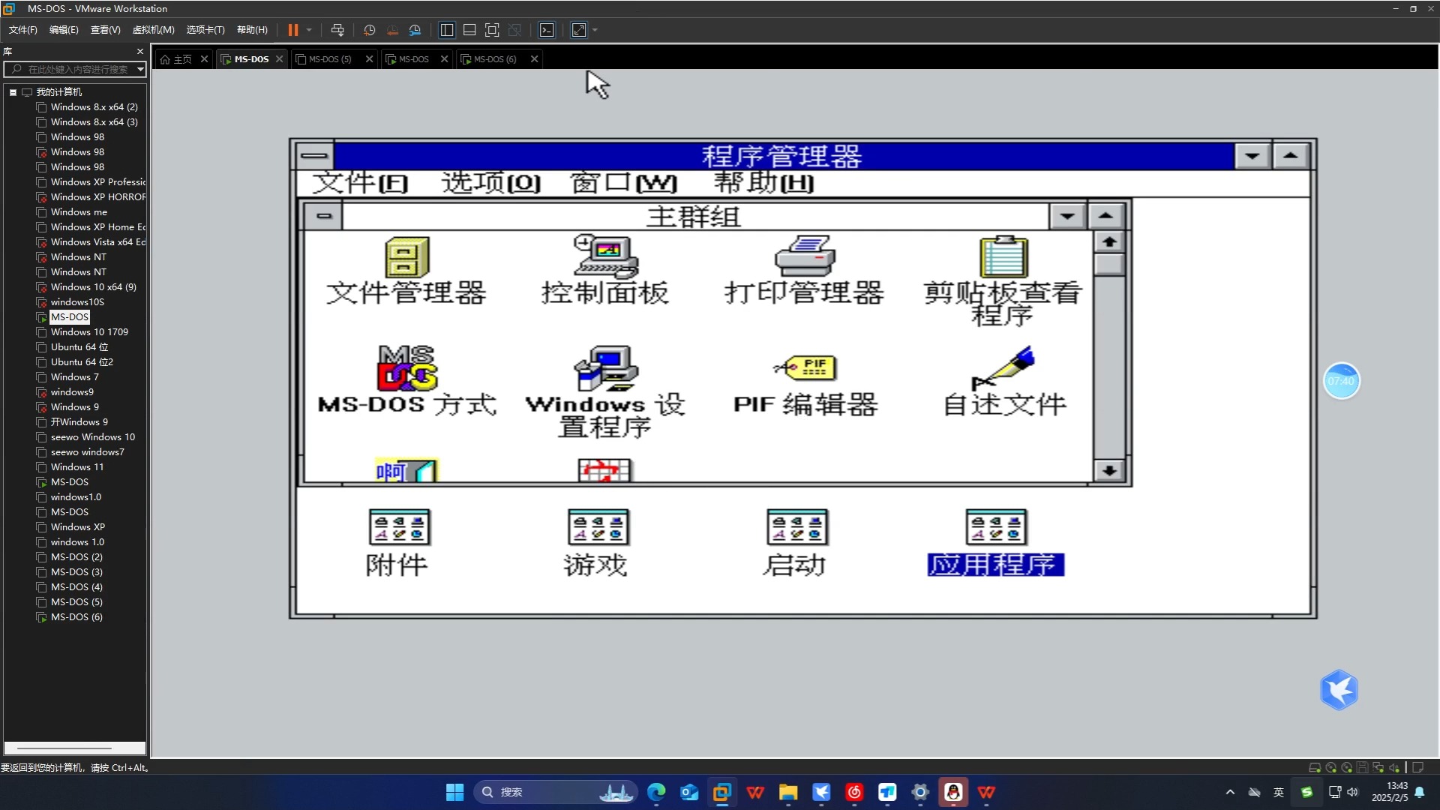Click the blue bird floating widget
The height and width of the screenshot is (810, 1440).
tap(1339, 690)
